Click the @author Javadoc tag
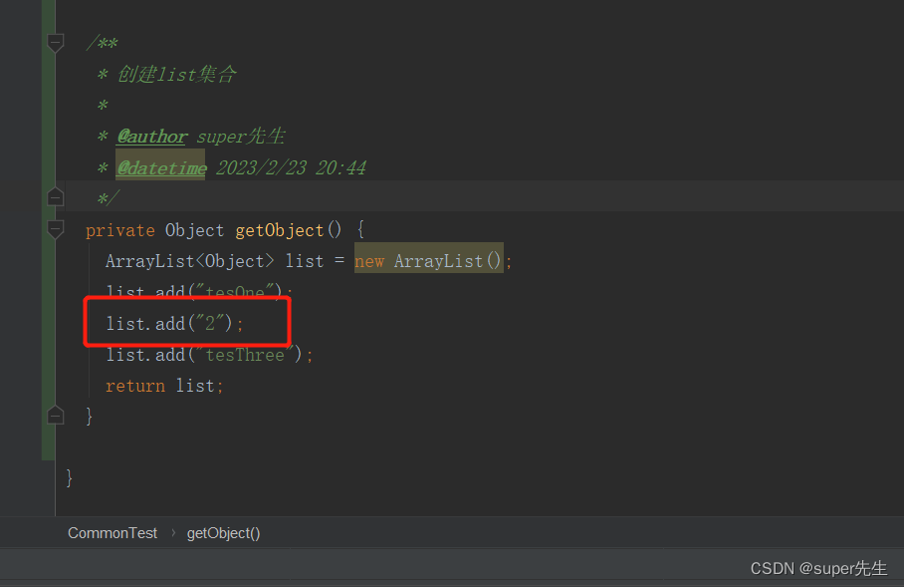The width and height of the screenshot is (904, 587). [x=151, y=137]
